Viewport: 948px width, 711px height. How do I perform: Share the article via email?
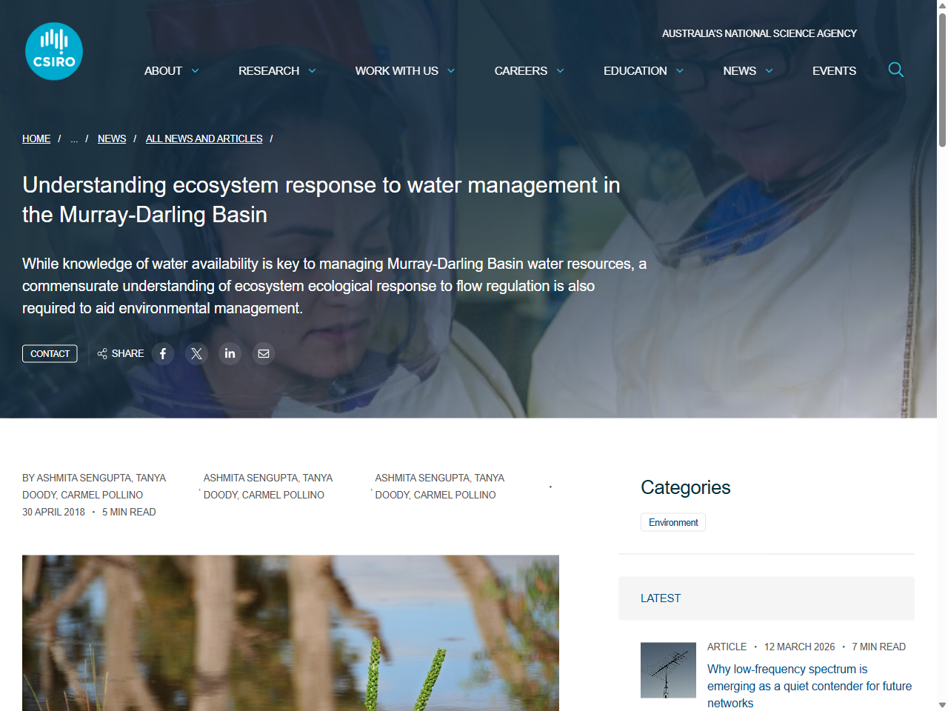[x=263, y=353]
